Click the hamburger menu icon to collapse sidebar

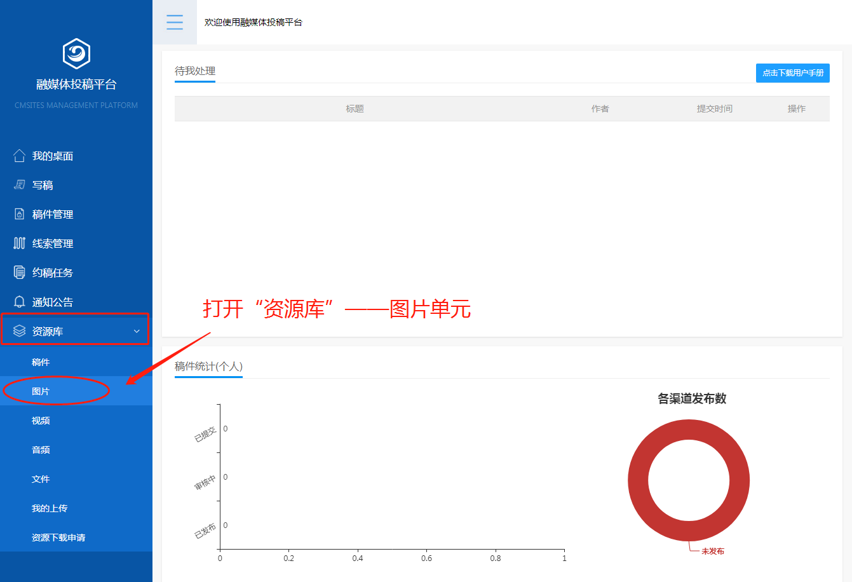coord(175,22)
